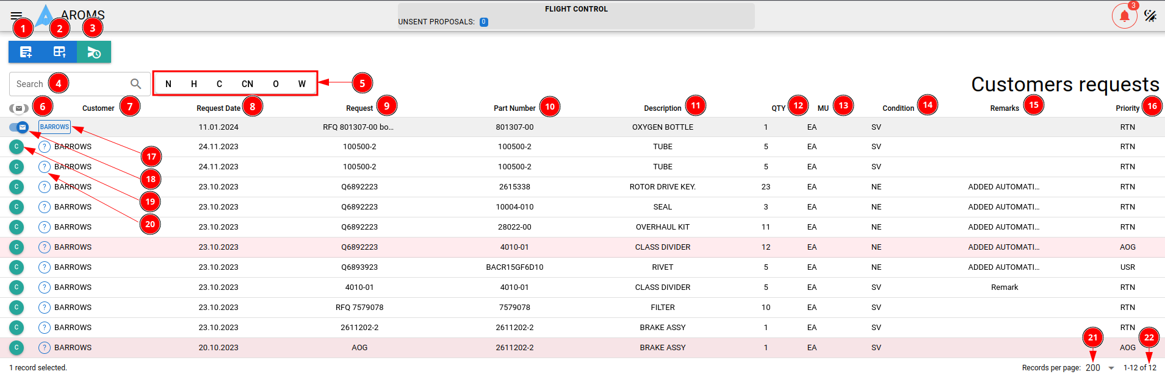Turn off mail toggle in OXYGEN BOTTLE row
This screenshot has height=377, width=1165.
[19, 127]
